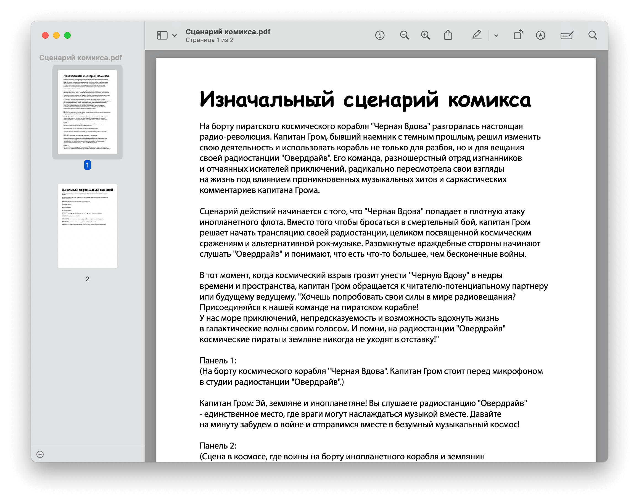
Task: Select page 1 thumbnail
Action: (x=87, y=112)
